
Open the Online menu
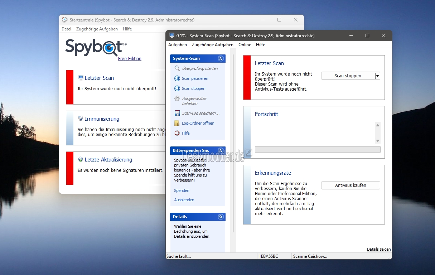tap(245, 45)
